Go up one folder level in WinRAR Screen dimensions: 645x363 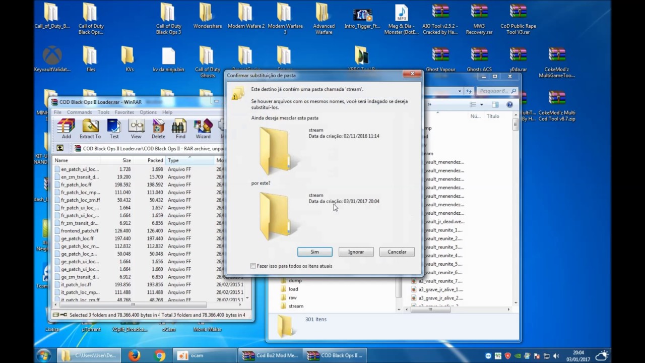(60, 148)
